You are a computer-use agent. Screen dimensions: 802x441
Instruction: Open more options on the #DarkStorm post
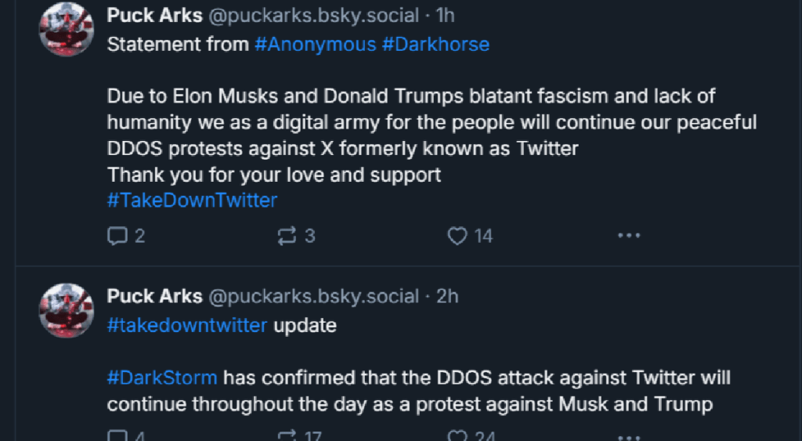point(629,436)
